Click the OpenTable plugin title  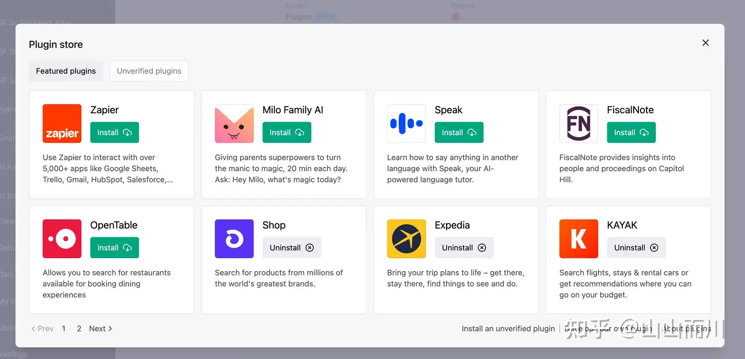click(x=114, y=225)
